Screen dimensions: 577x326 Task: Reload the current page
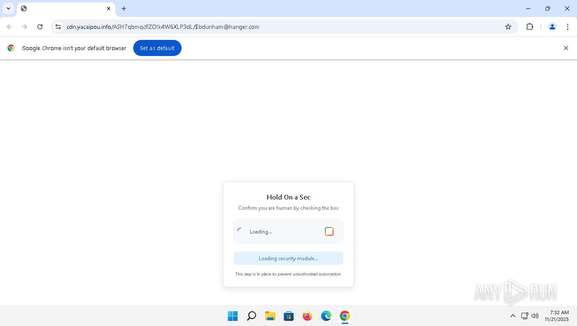[40, 27]
